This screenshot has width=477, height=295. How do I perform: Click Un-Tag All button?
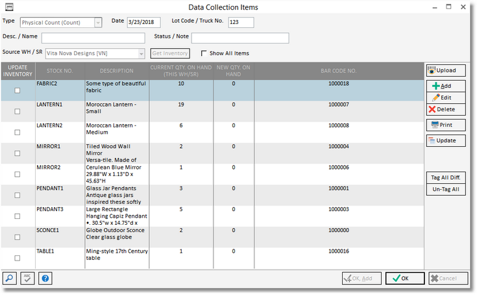point(446,189)
